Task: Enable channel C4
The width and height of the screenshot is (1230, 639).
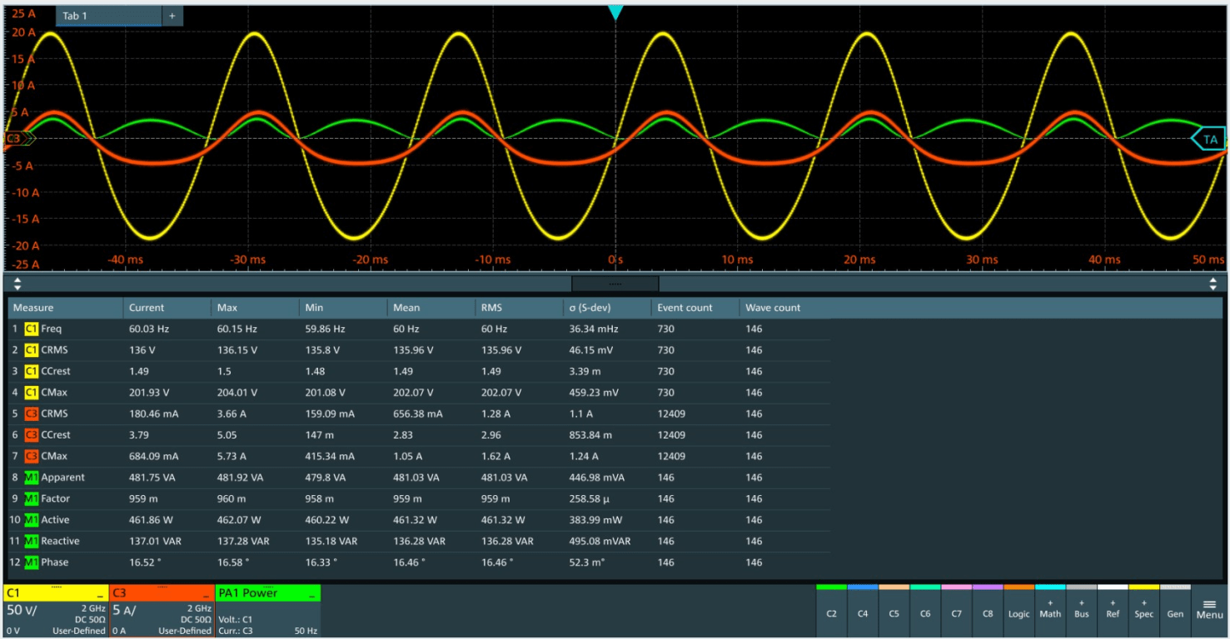Action: pyautogui.click(x=863, y=610)
